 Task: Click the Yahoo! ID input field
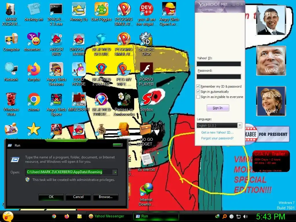click(x=219, y=64)
